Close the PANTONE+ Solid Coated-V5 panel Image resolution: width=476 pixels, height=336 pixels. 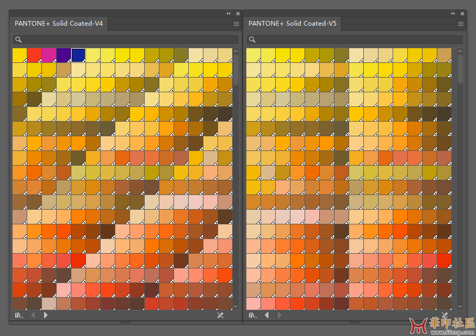(462, 14)
